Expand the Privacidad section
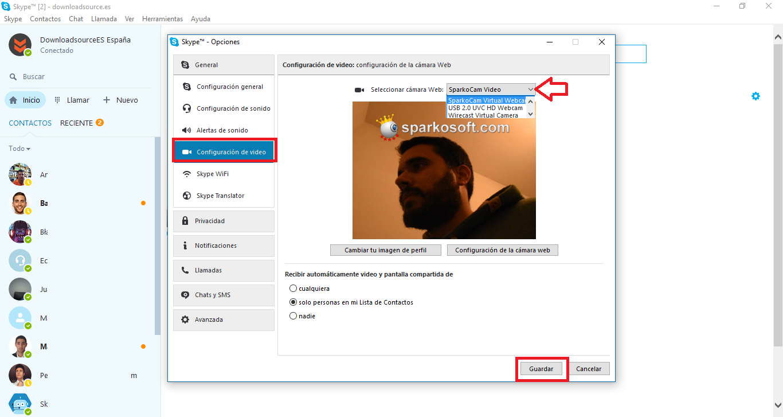 click(224, 221)
